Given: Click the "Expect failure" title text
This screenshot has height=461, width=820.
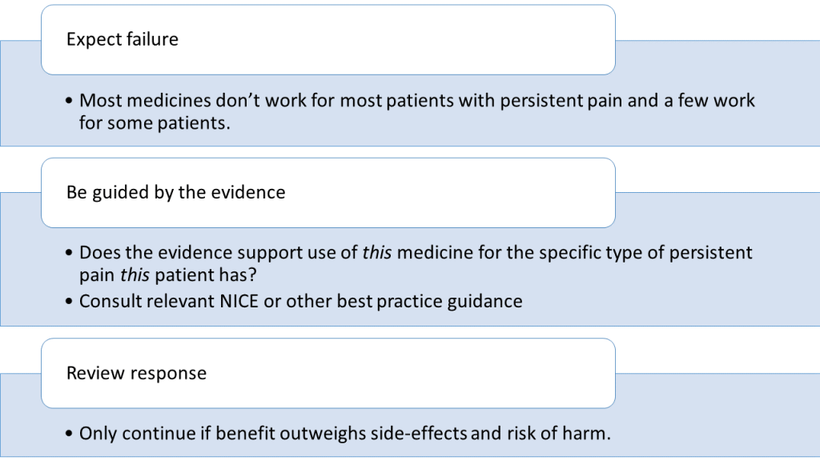Looking at the screenshot, I should point(123,39).
